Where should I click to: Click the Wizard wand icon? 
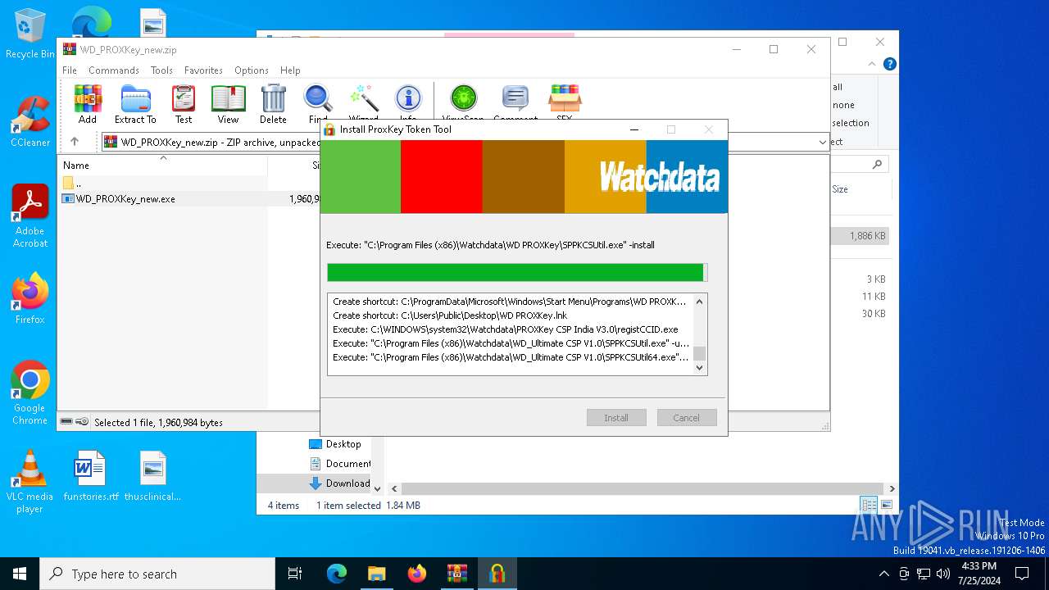363,102
